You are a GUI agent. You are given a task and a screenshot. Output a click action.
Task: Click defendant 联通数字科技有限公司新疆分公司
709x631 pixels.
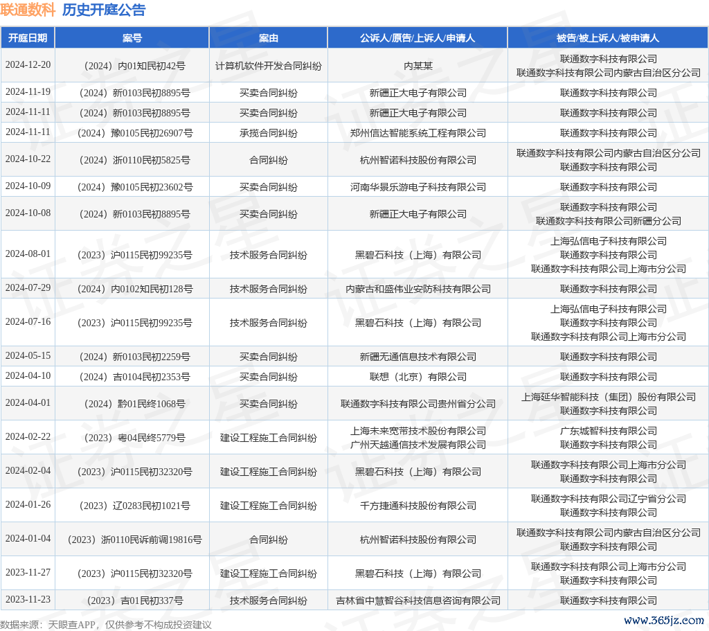click(x=608, y=221)
